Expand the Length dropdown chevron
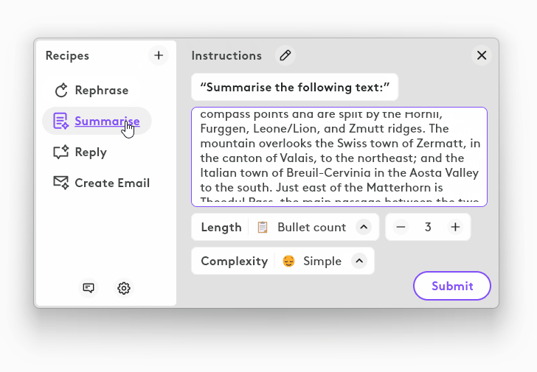 363,227
